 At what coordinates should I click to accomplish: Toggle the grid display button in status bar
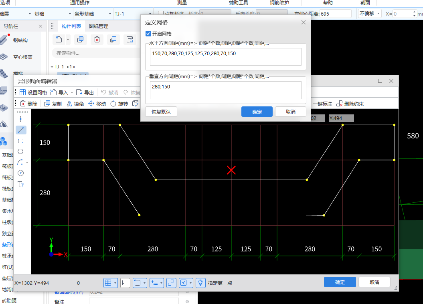click(108, 283)
